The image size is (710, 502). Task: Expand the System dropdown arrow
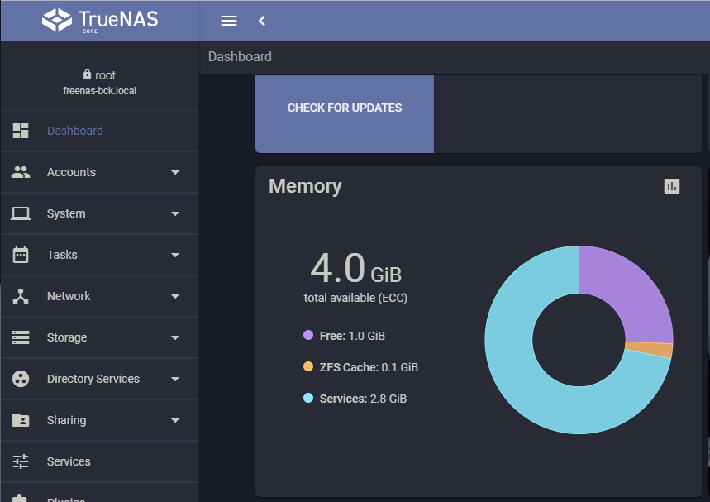pos(175,213)
